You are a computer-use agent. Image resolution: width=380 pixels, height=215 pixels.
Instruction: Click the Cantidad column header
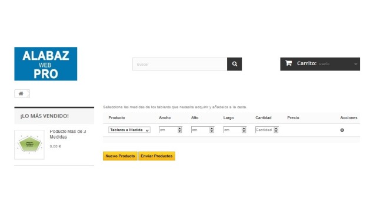click(263, 117)
